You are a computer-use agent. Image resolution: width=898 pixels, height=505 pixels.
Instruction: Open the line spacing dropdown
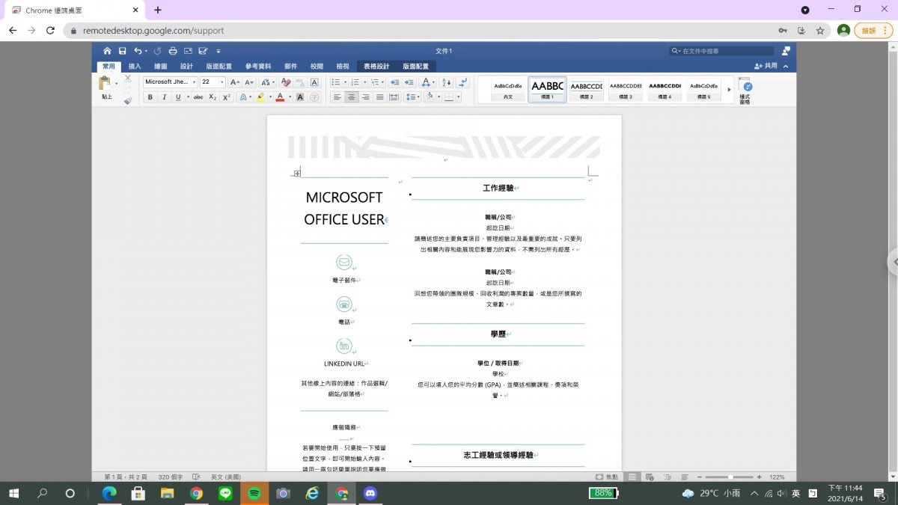point(412,97)
